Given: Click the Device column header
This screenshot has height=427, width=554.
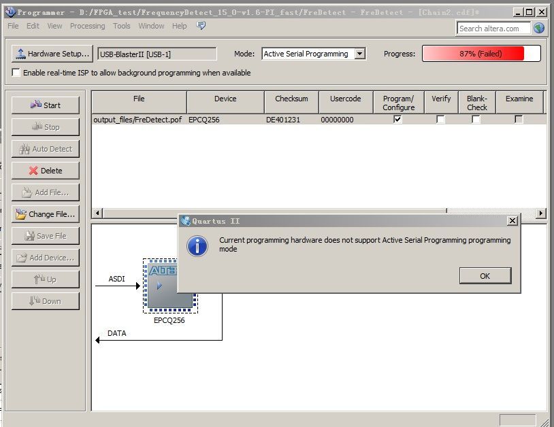Looking at the screenshot, I should [225, 103].
